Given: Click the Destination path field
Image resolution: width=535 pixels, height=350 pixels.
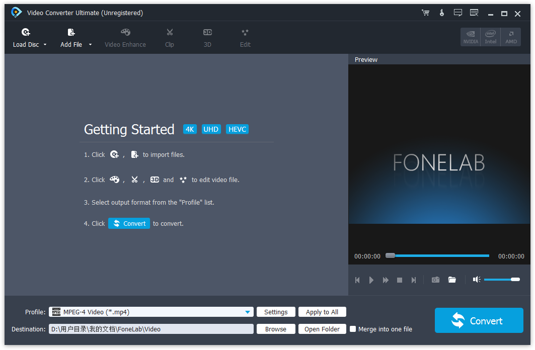Looking at the screenshot, I should point(151,329).
